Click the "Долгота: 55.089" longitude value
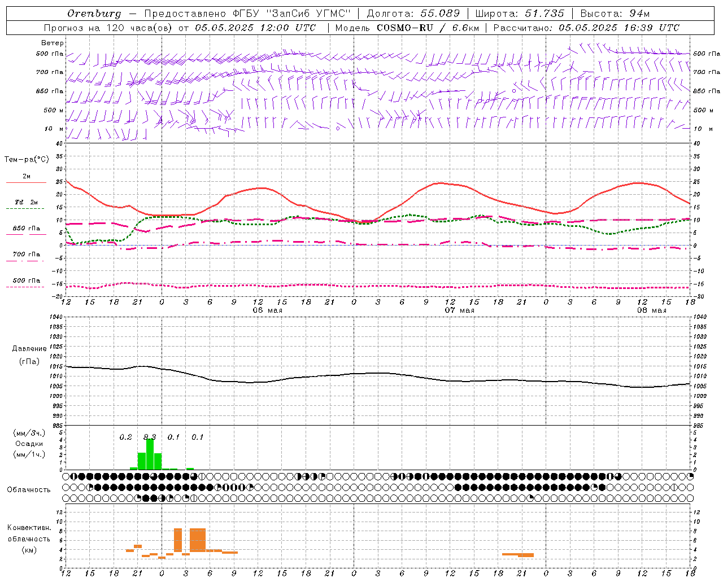 coord(413,14)
